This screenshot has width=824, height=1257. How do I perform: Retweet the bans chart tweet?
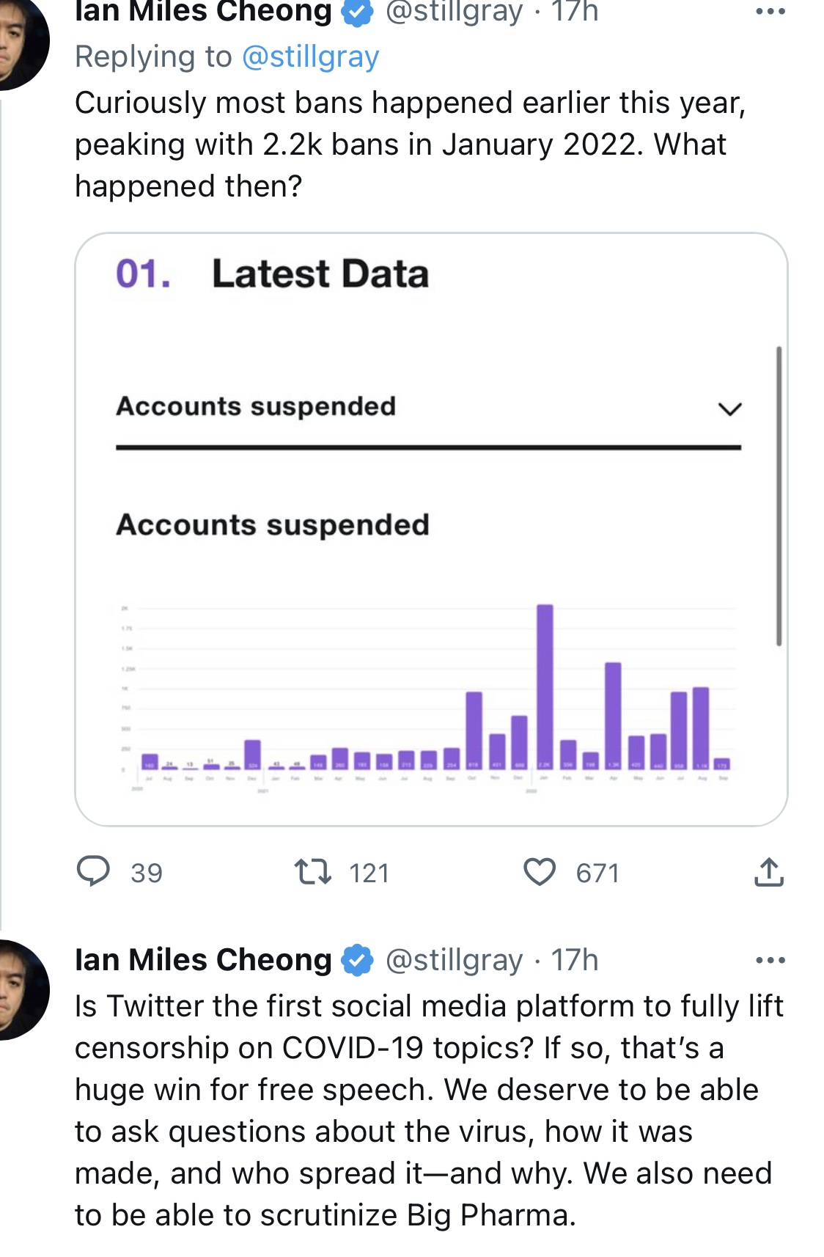[x=313, y=872]
